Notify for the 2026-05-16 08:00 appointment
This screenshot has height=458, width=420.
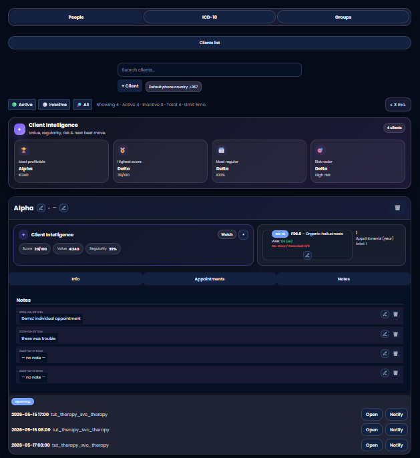[x=397, y=430]
